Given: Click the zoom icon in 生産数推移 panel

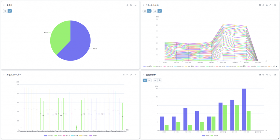Looking at the screenshot, I should pyautogui.click(x=267, y=75).
